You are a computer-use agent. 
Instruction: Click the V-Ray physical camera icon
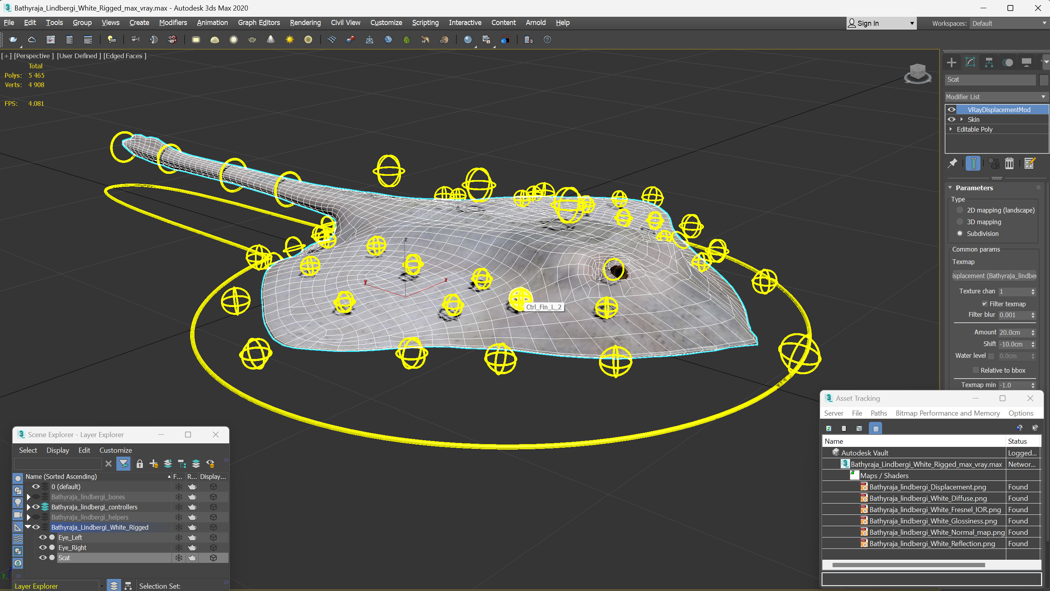(x=135, y=39)
